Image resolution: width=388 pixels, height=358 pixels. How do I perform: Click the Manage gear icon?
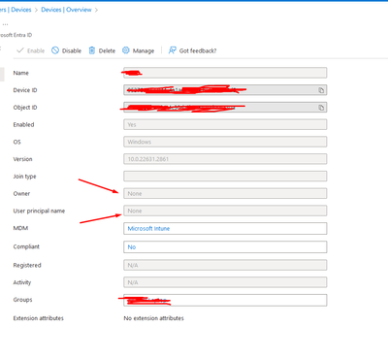pyautogui.click(x=126, y=50)
